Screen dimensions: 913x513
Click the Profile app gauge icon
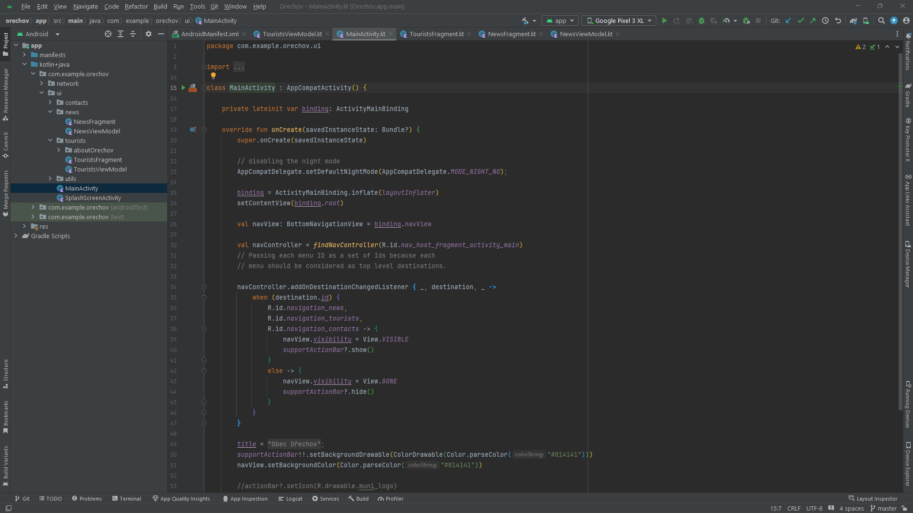[x=726, y=20]
